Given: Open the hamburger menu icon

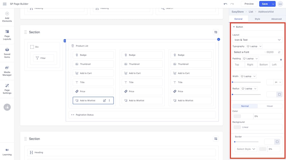Looking at the screenshot, I should [5, 4].
